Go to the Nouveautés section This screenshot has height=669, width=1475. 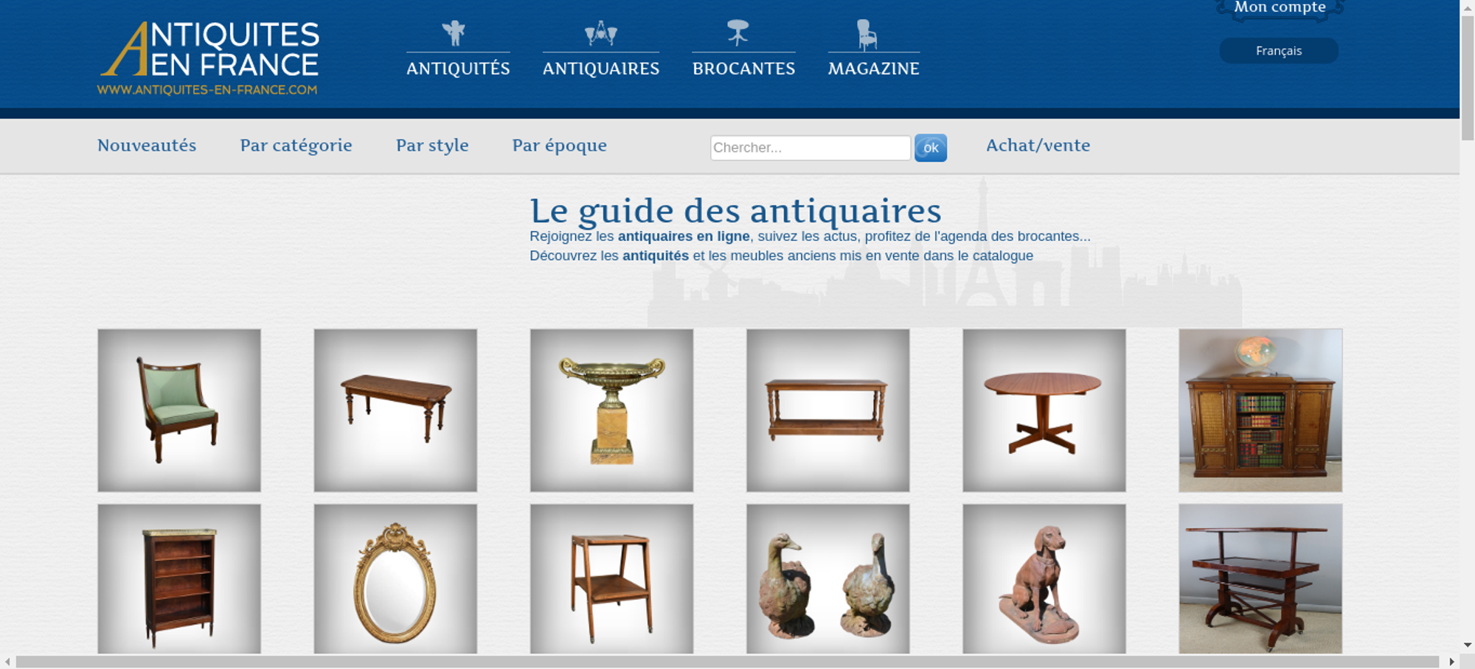(x=147, y=145)
